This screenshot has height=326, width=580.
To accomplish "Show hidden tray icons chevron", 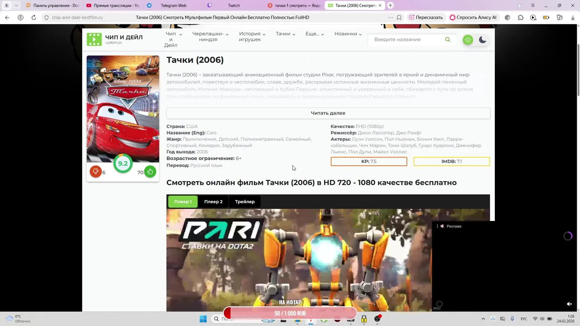I will tap(483, 319).
